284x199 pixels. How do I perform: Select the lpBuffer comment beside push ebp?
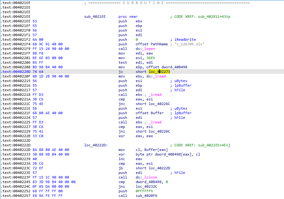pyautogui.click(x=183, y=86)
